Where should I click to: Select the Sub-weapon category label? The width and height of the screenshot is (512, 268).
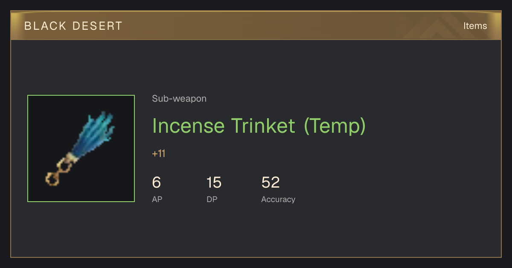click(x=179, y=99)
